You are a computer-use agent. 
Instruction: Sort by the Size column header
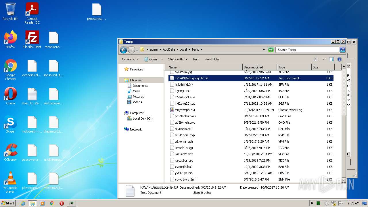323,67
